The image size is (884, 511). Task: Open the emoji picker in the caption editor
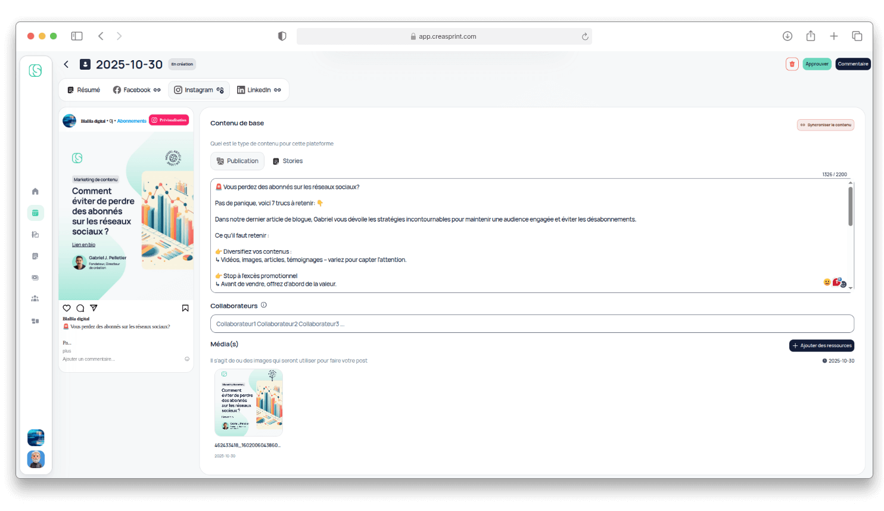pos(827,282)
